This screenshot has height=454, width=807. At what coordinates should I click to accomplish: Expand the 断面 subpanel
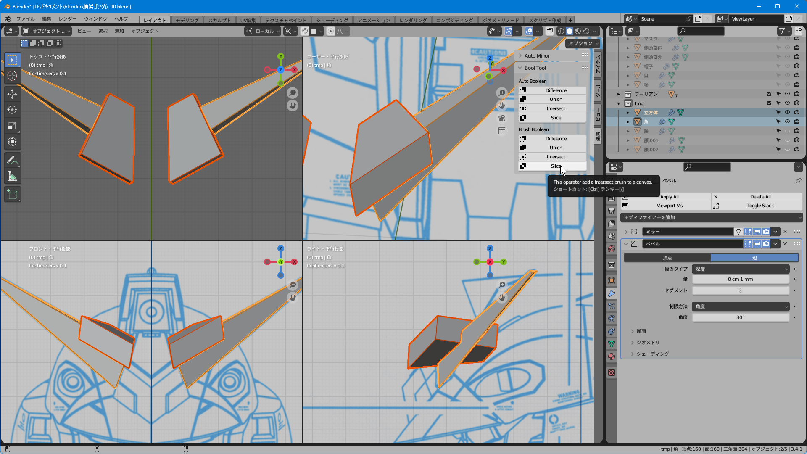(641, 331)
